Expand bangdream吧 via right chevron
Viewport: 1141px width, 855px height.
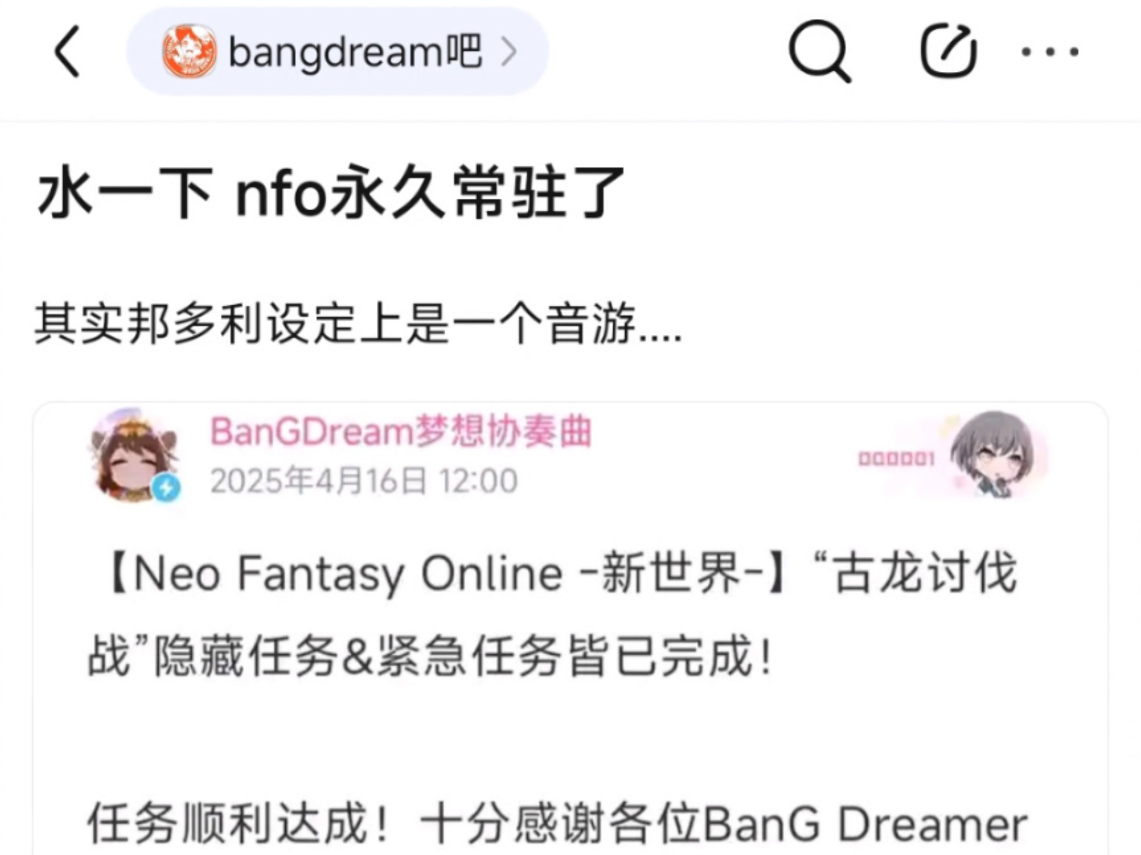click(509, 52)
